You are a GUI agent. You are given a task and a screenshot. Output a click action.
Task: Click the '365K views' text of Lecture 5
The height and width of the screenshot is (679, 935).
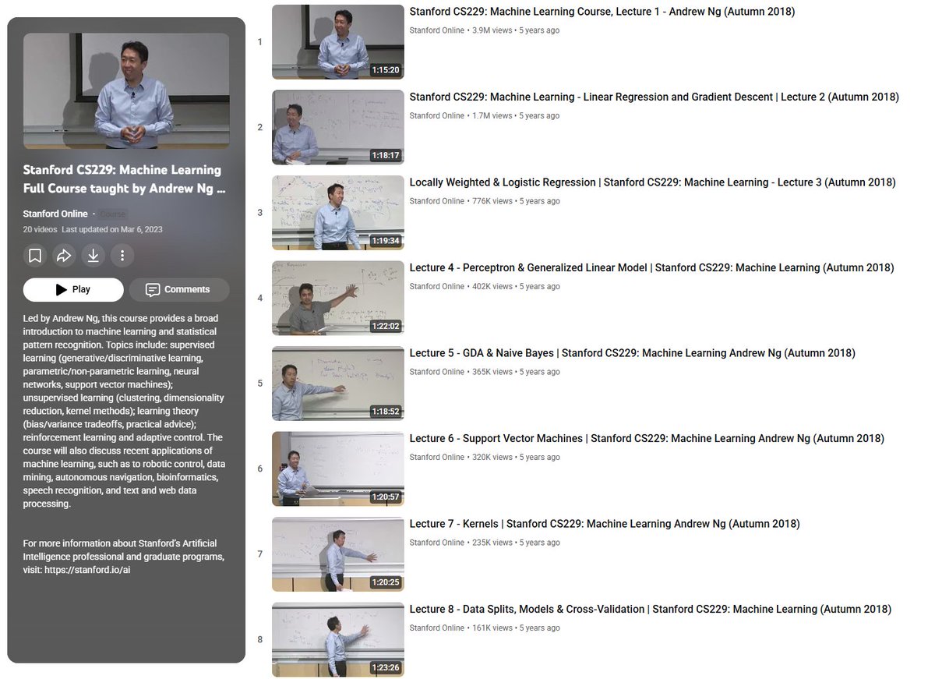(x=492, y=372)
